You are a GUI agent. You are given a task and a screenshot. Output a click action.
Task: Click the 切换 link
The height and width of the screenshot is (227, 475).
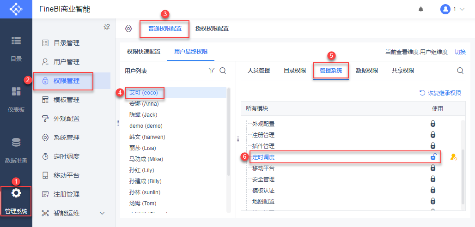460,52
